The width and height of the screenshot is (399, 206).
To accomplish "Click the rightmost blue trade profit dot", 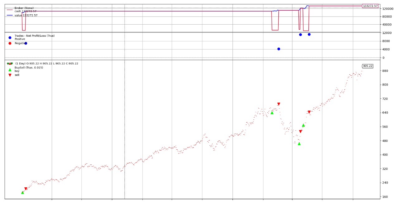I will point(309,34).
